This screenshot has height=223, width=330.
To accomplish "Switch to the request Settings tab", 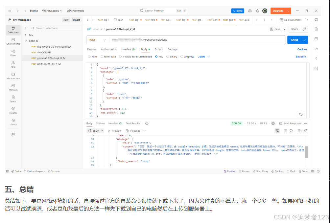I will coord(172,49).
